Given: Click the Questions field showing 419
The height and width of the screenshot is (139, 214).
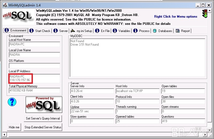Looking at the screenshot, I should pos(183,121).
